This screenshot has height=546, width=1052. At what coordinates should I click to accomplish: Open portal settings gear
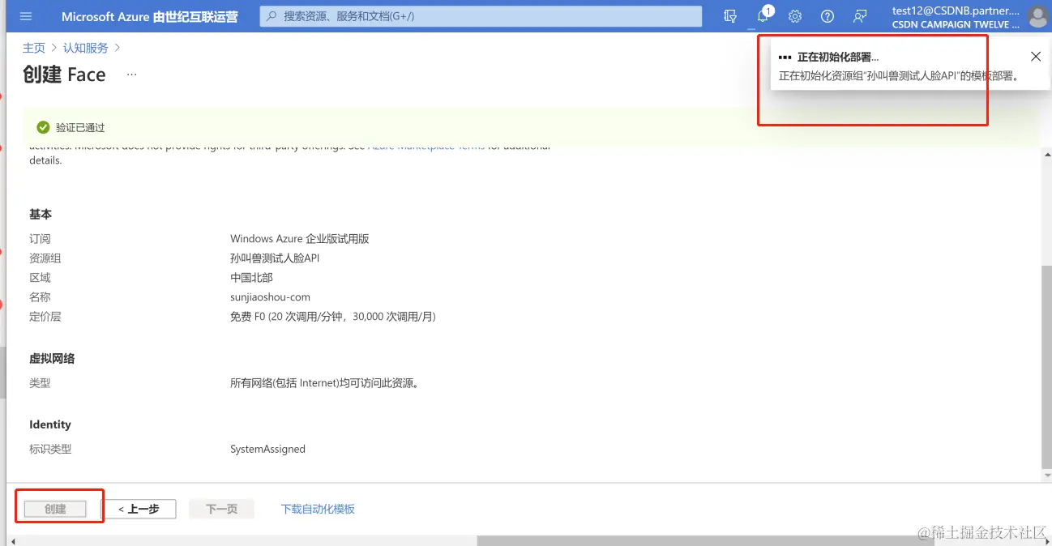[x=795, y=16]
